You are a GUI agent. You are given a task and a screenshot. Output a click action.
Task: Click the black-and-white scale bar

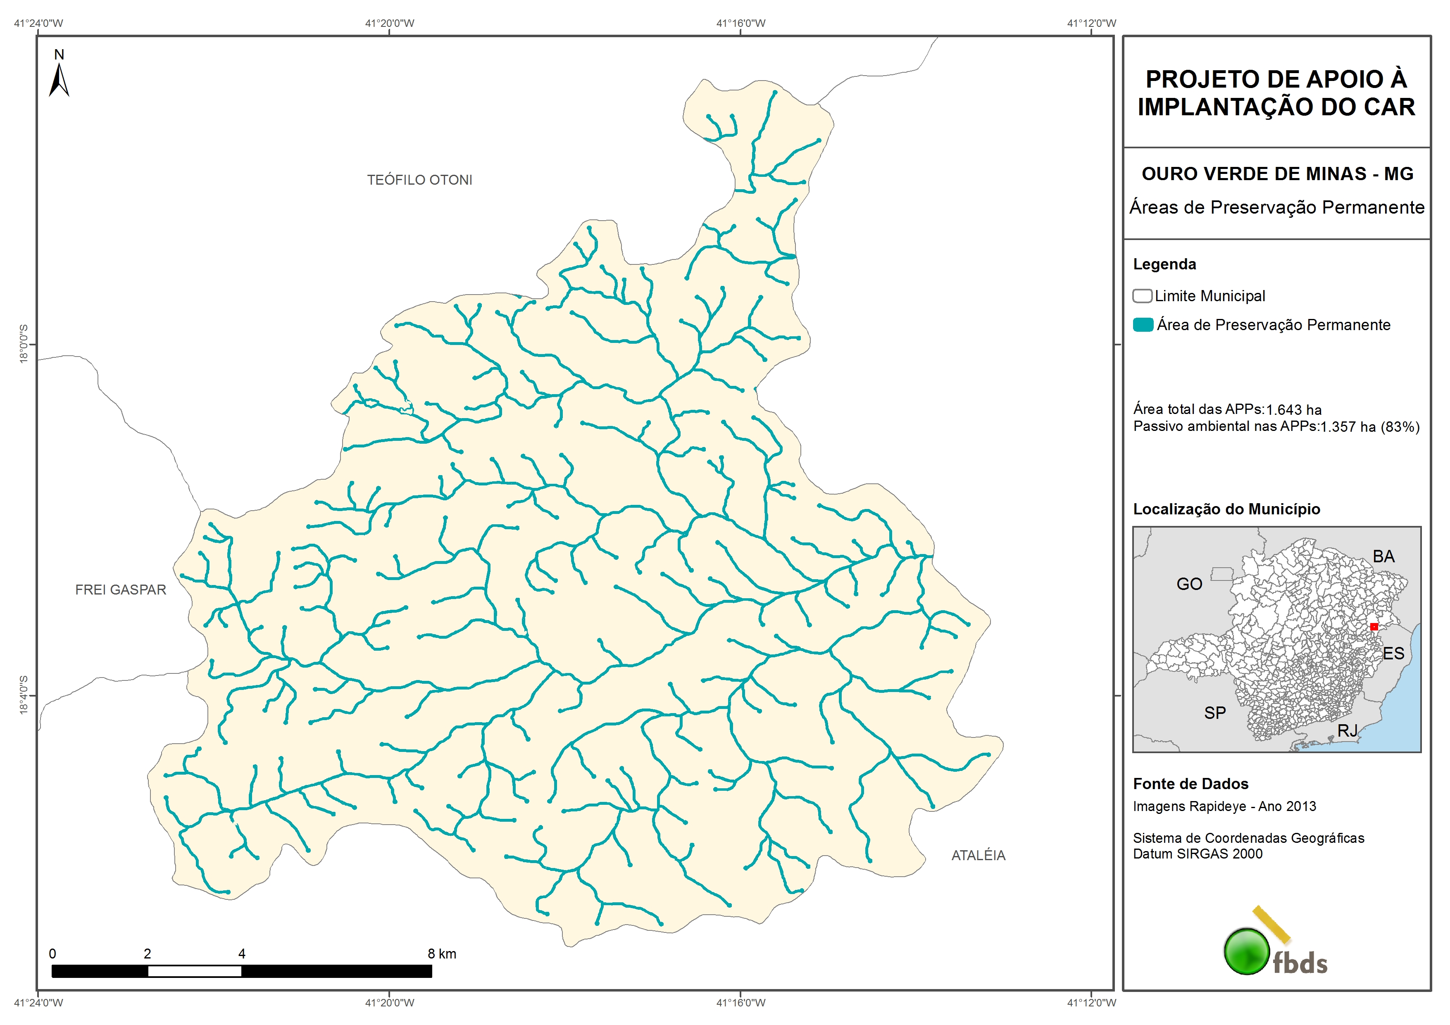[x=241, y=971]
